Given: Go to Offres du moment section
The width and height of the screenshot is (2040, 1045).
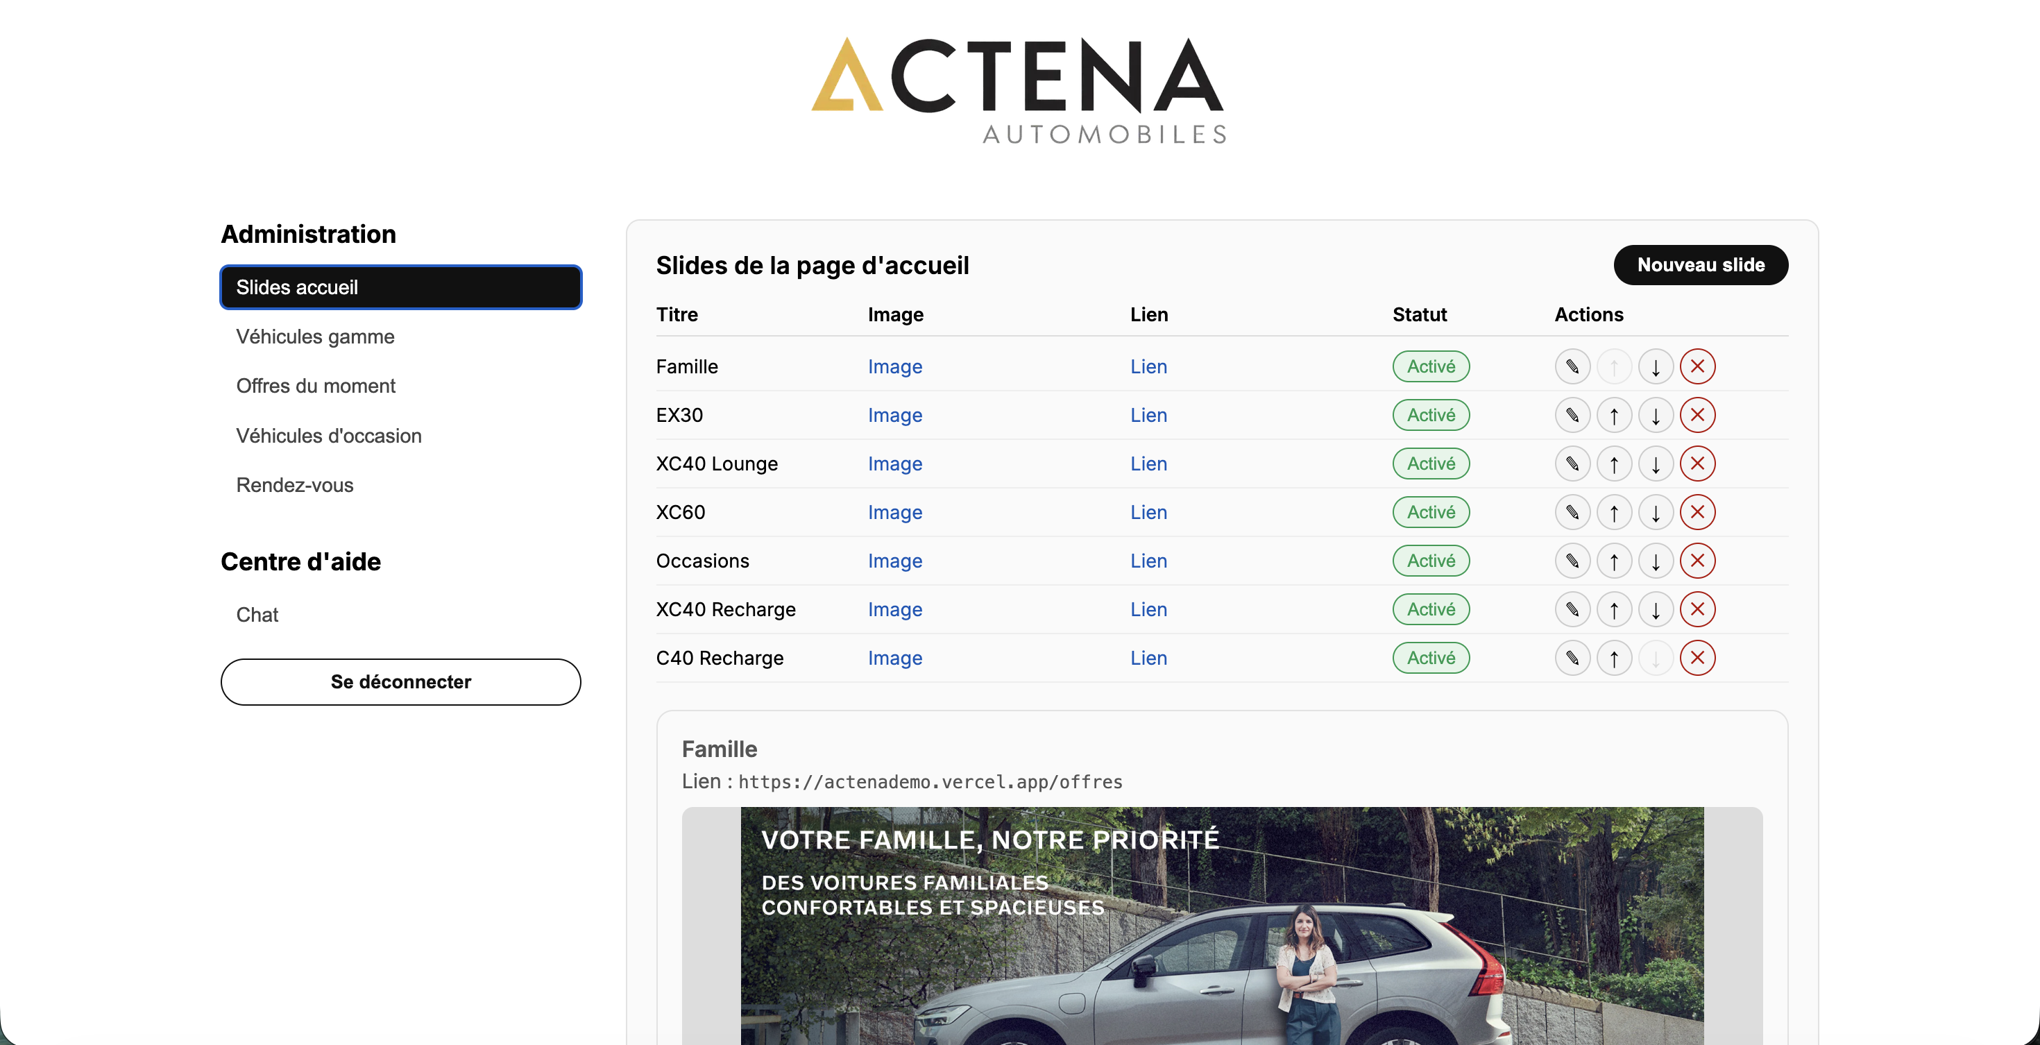Looking at the screenshot, I should 315,386.
